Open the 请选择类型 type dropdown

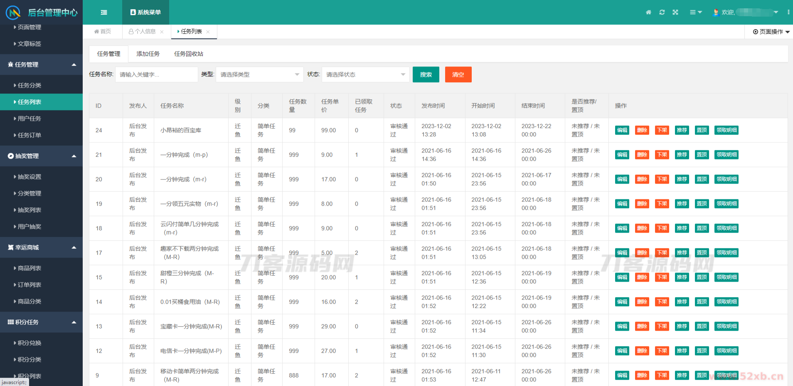(259, 75)
